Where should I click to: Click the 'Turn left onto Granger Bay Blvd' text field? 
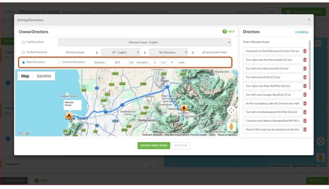pyautogui.click(x=273, y=94)
